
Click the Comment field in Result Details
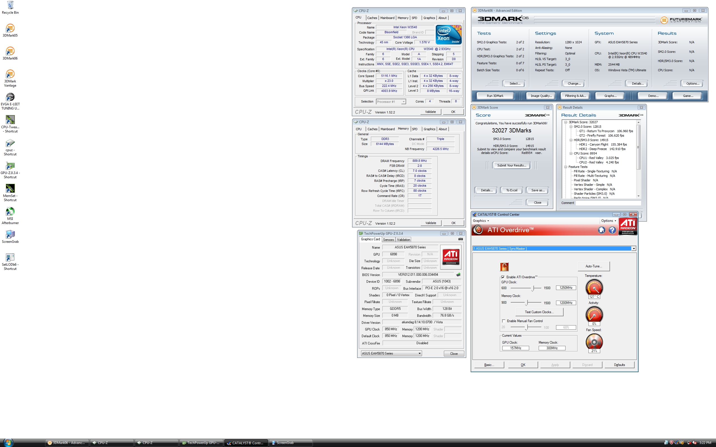(608, 203)
